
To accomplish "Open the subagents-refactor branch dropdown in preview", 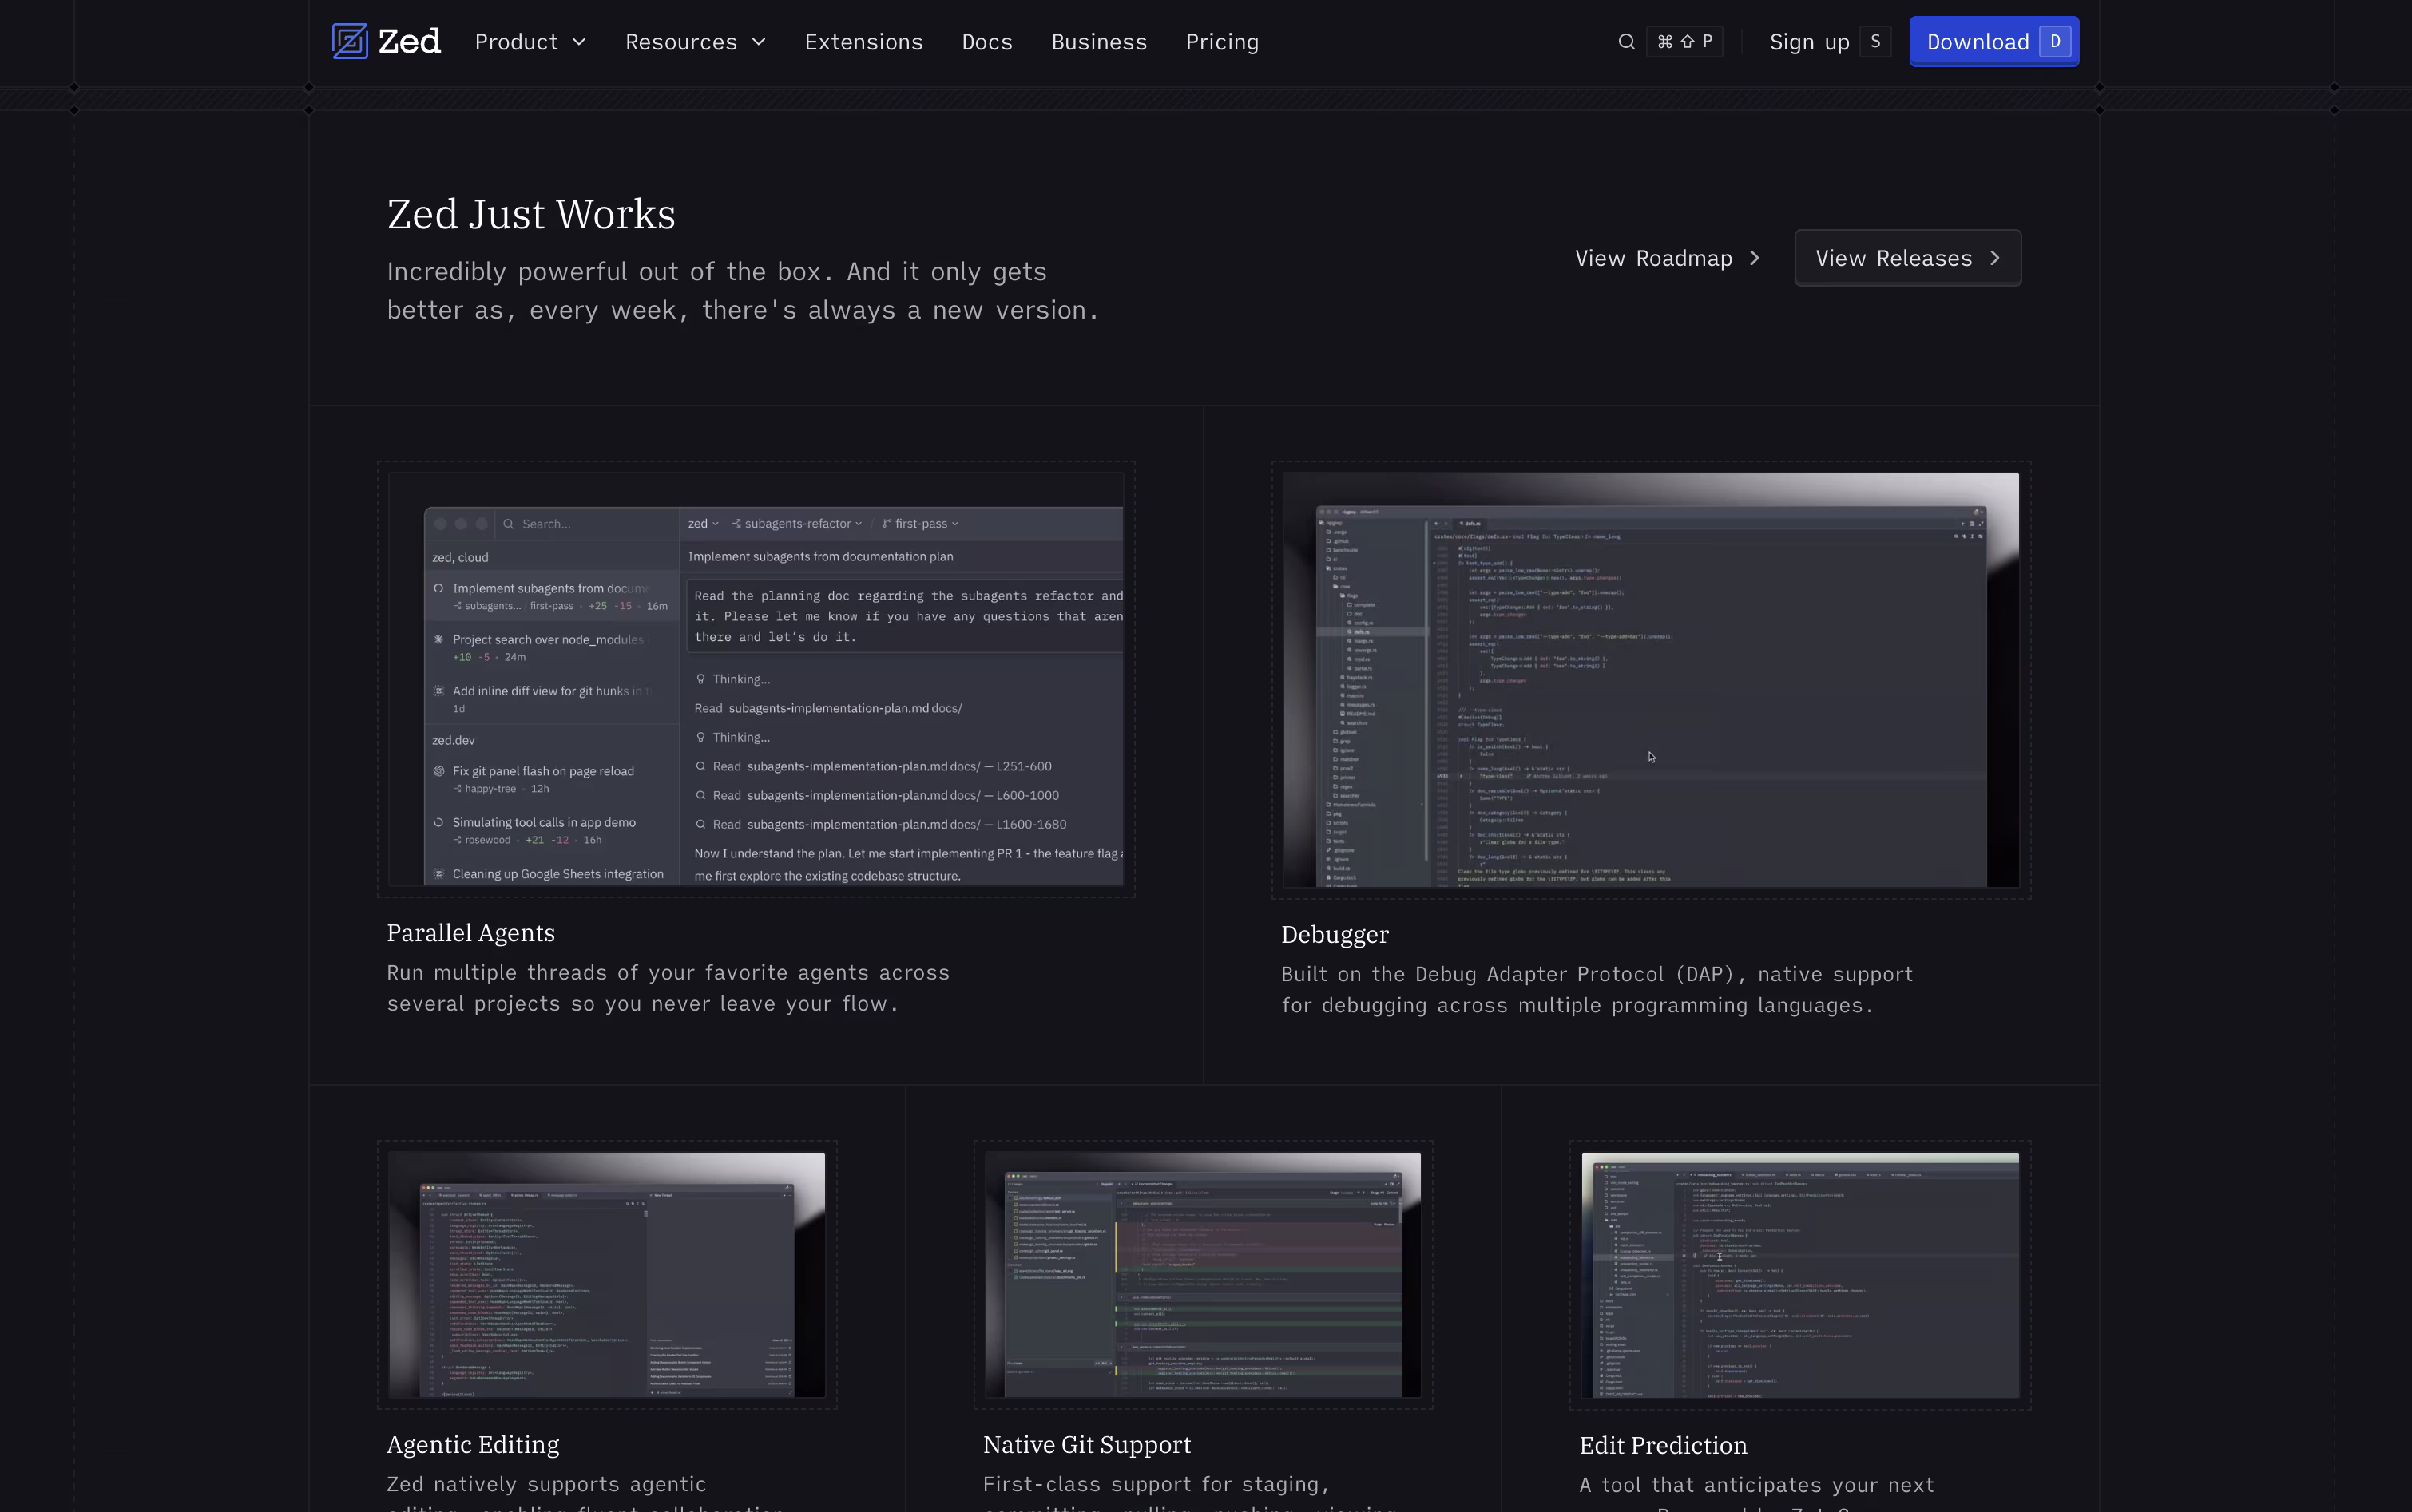I will 796,524.
